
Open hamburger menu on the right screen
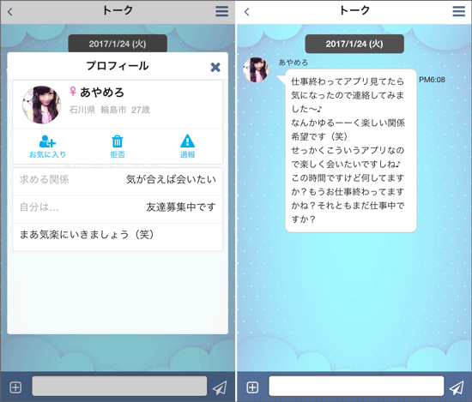[459, 11]
